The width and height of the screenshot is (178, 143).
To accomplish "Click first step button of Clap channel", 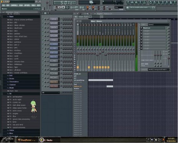I will [x=63, y=40].
